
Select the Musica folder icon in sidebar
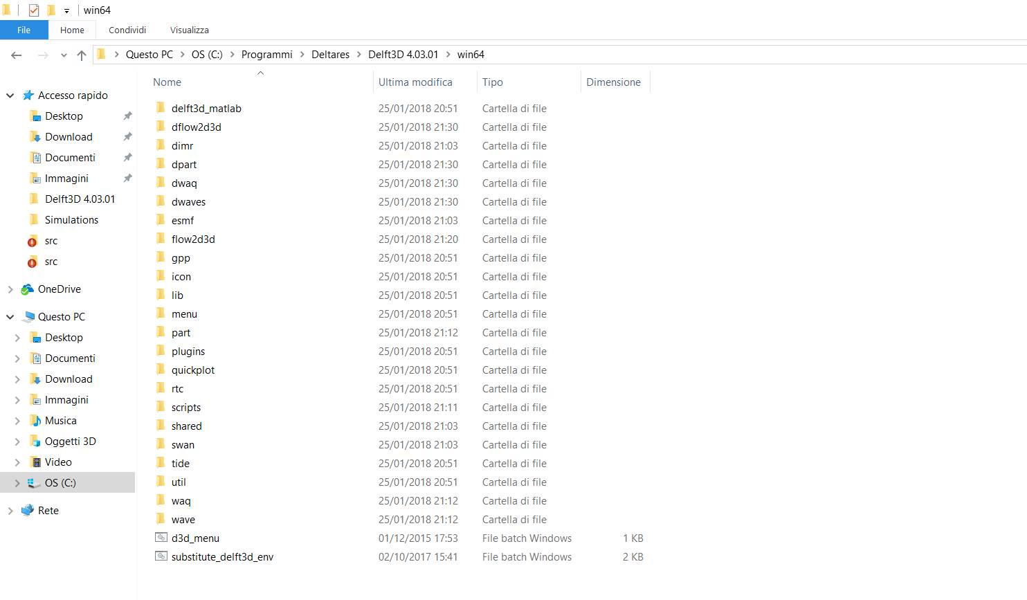pyautogui.click(x=35, y=421)
